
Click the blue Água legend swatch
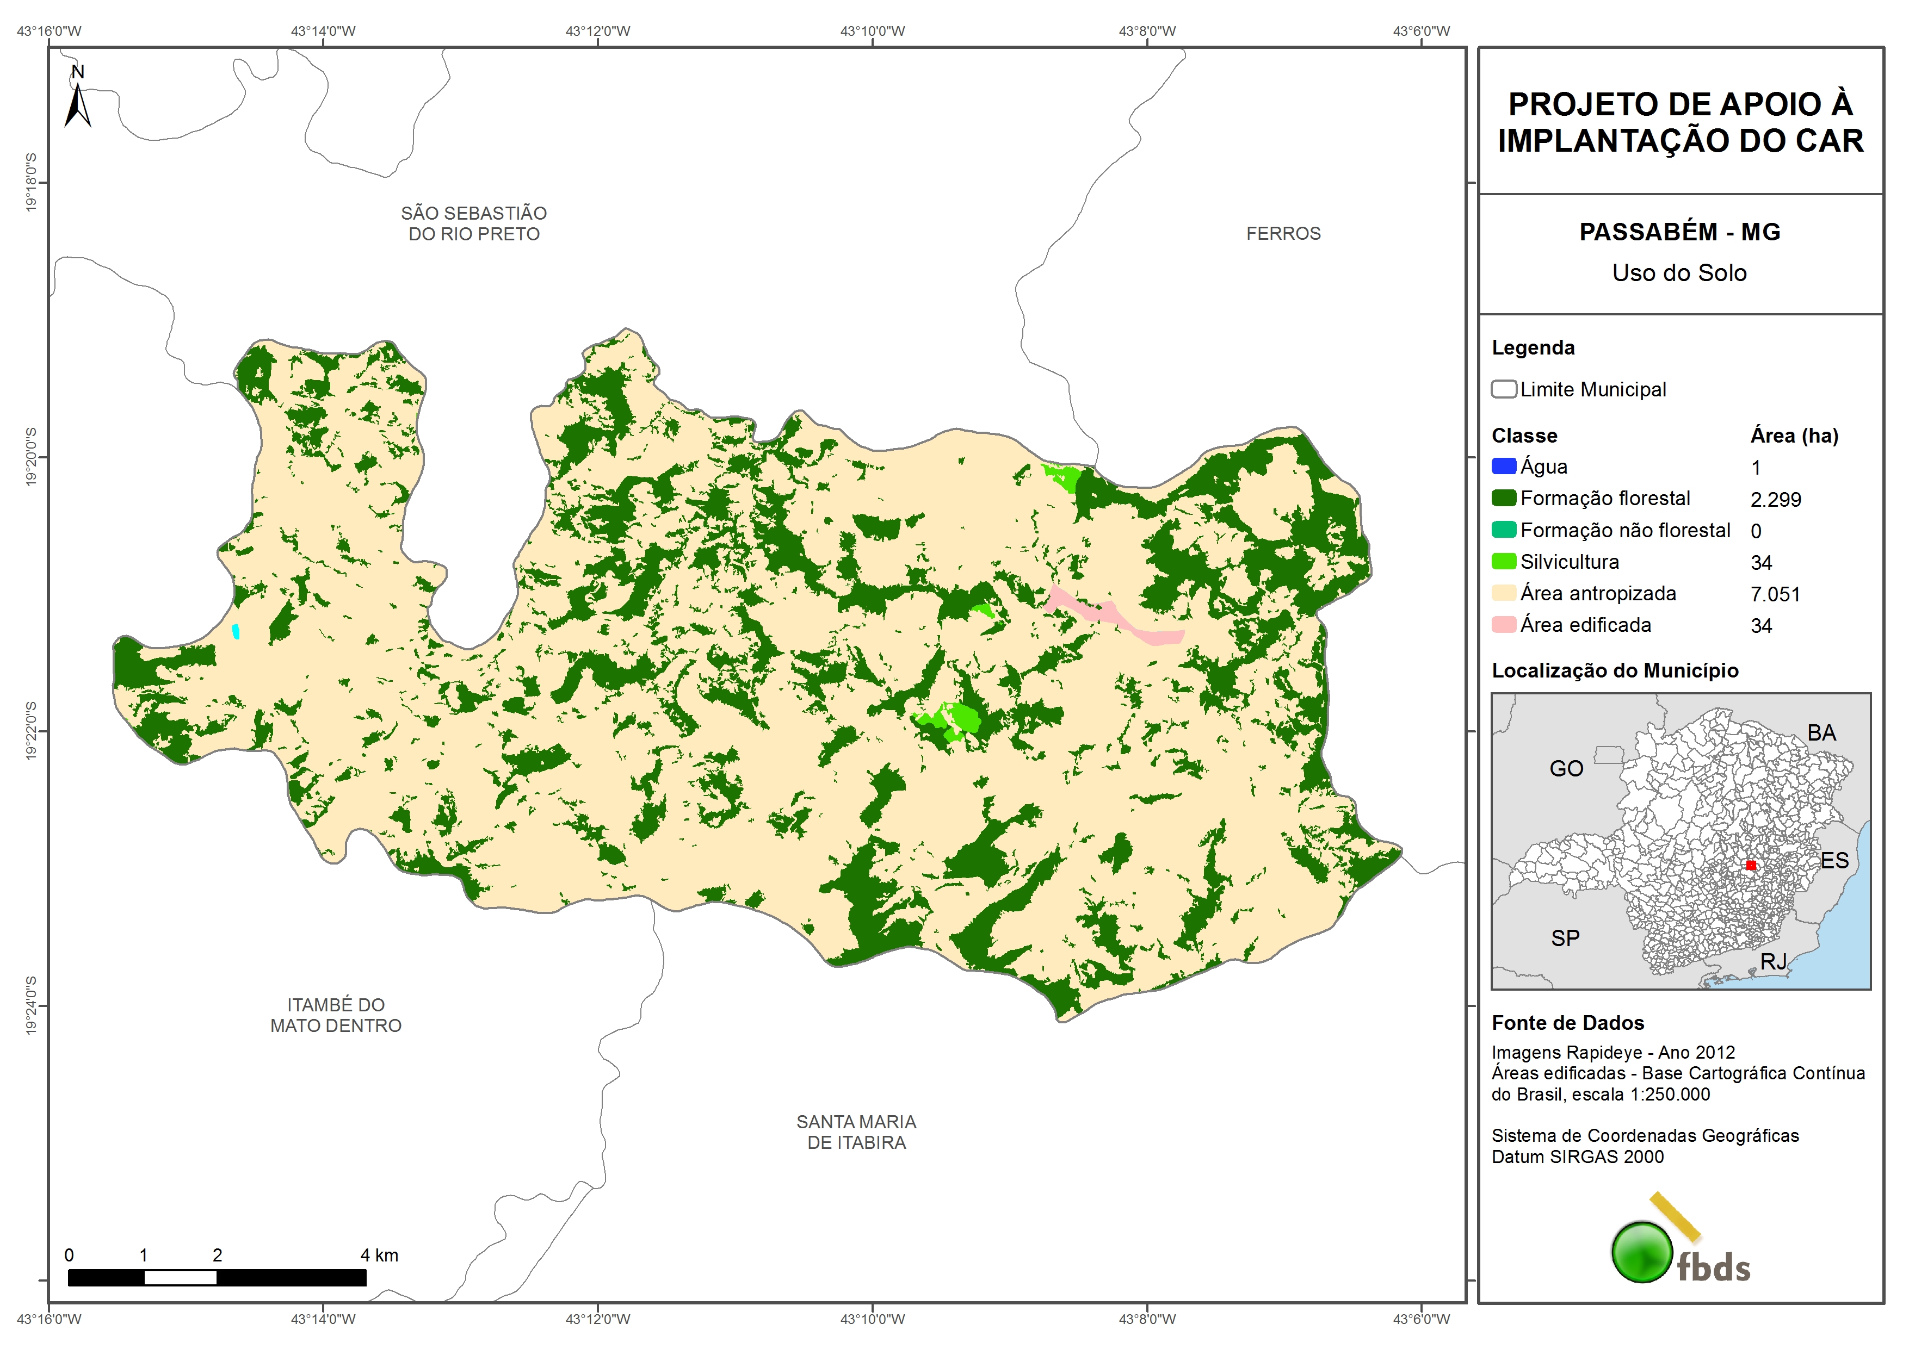coord(1503,467)
